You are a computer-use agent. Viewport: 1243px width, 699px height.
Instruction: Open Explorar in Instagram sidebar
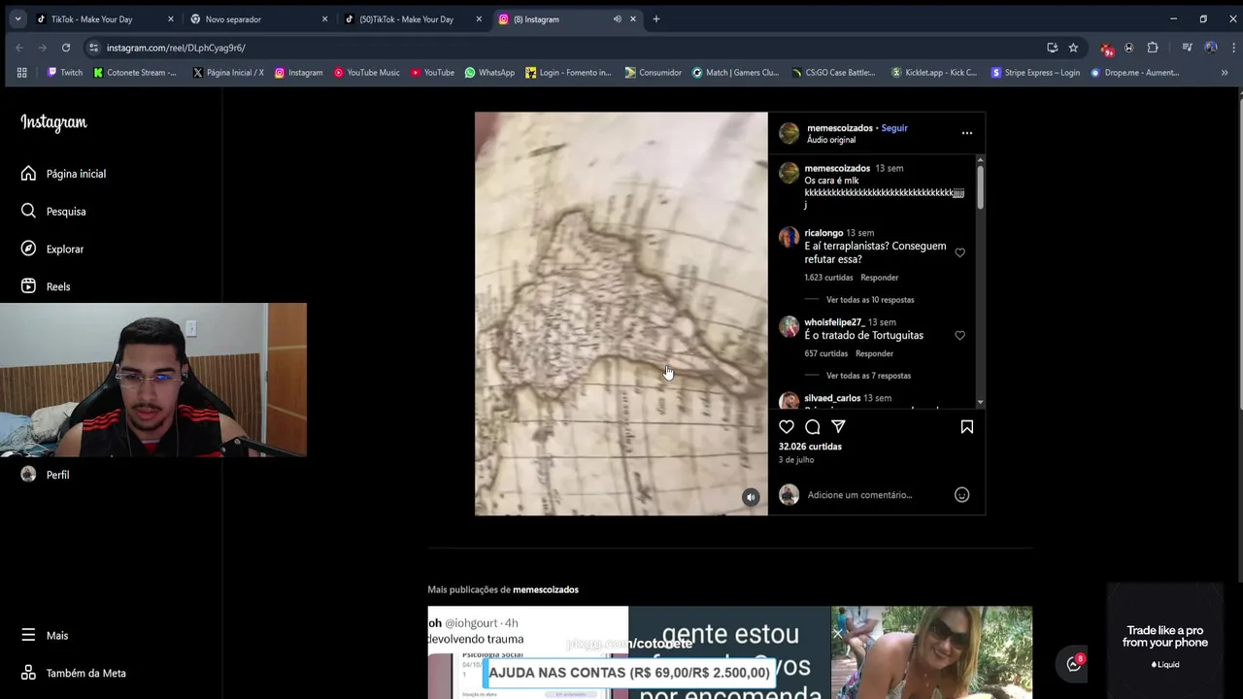[52, 249]
